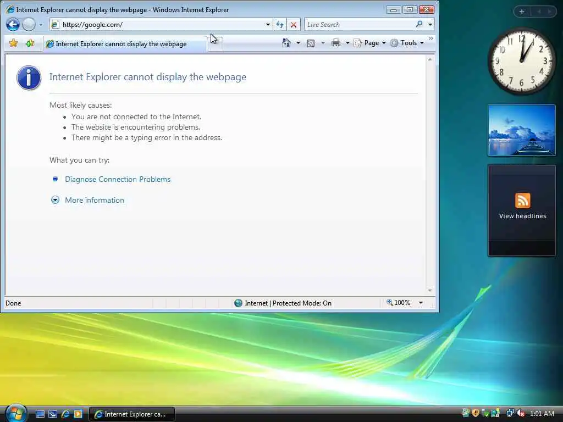
Task: Refresh the page using the Refresh icon
Action: [280, 24]
